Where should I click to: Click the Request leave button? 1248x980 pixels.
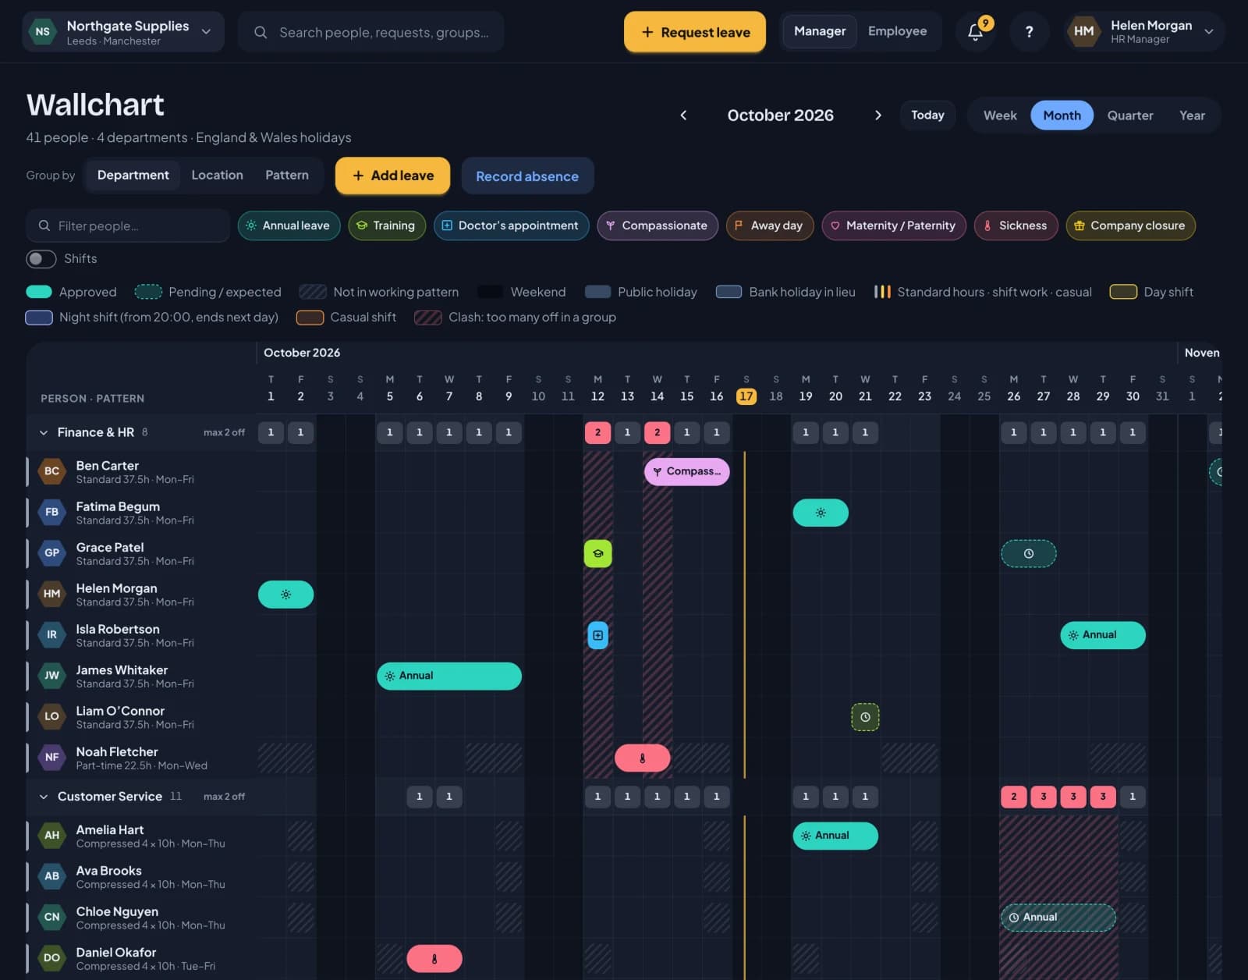695,32
